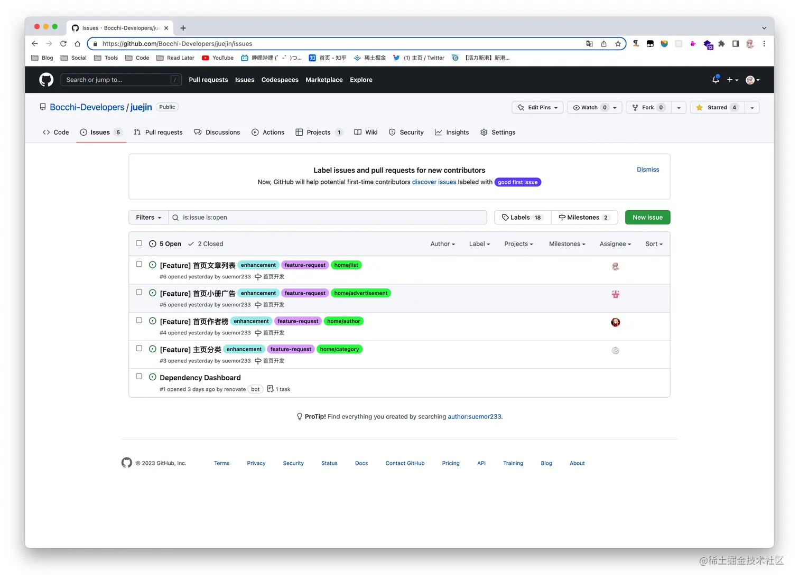Click the home/list green label
This screenshot has height=581, width=799.
pyautogui.click(x=346, y=265)
